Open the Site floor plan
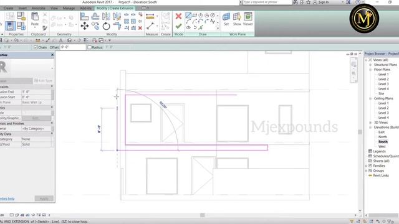399x224 pixels. [381, 94]
